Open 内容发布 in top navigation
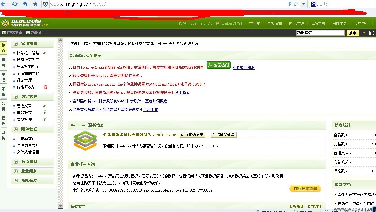This screenshot has width=376, height=212. [274, 24]
